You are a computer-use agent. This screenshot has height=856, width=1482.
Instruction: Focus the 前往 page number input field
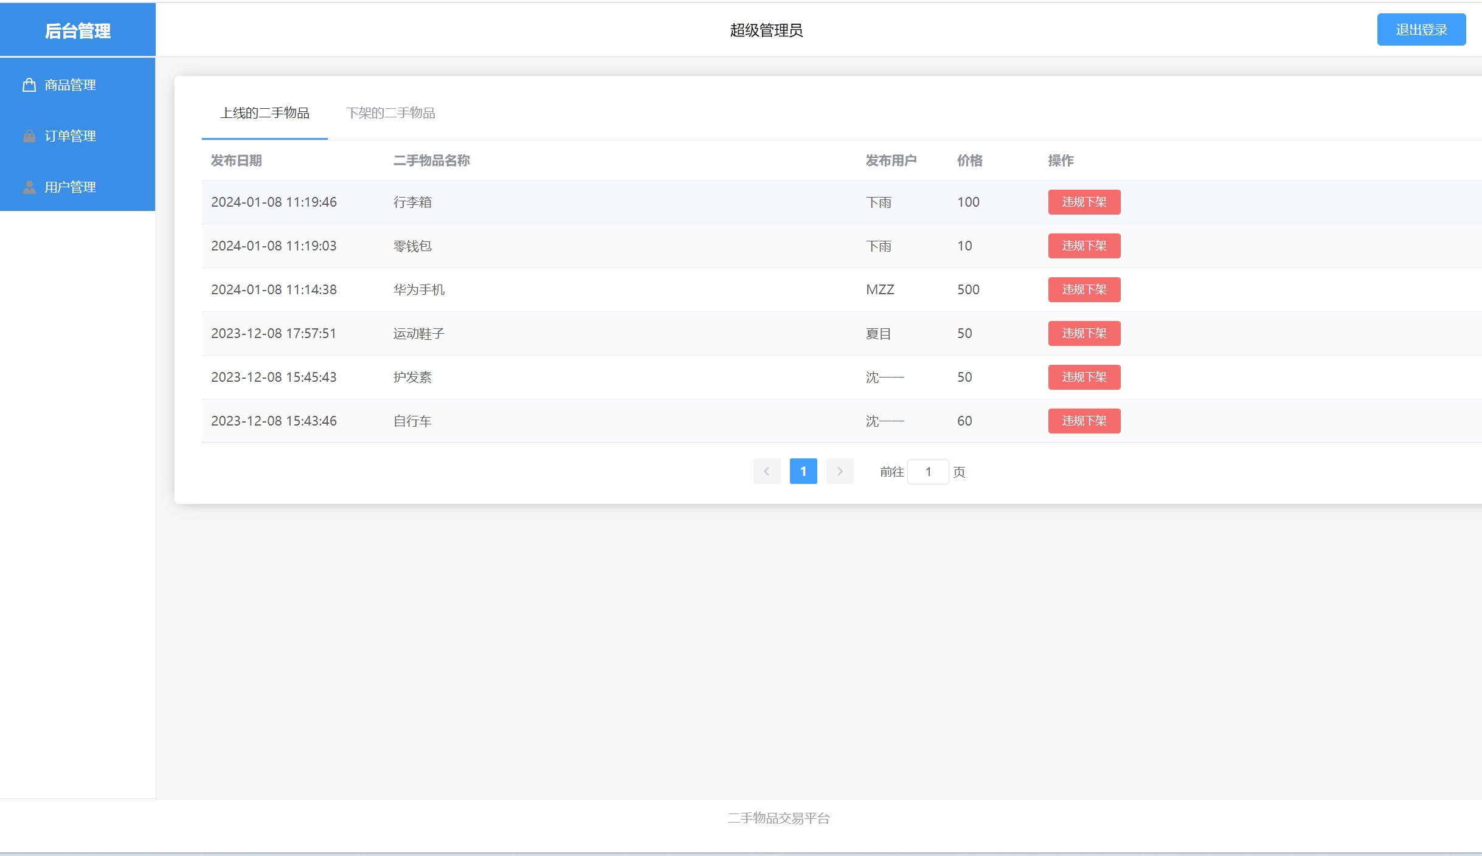[927, 472]
